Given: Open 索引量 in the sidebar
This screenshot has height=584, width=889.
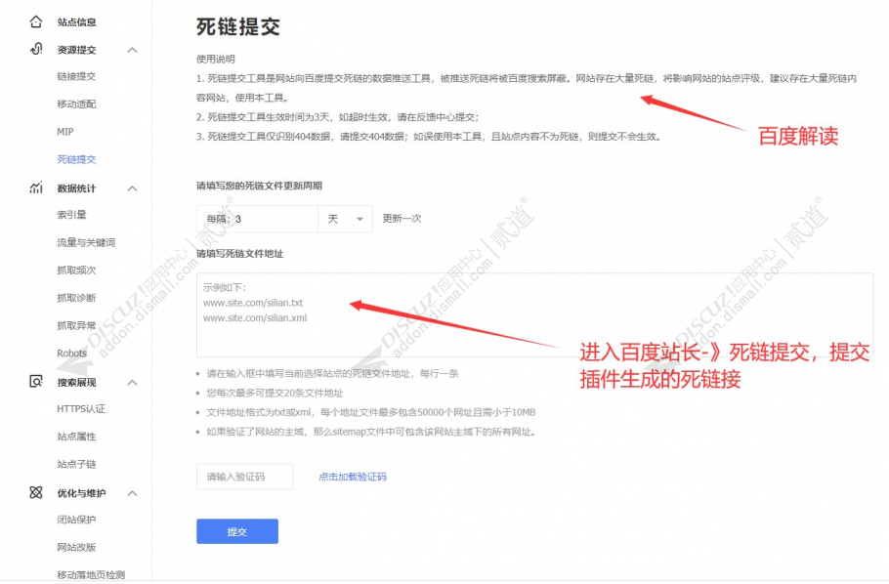Looking at the screenshot, I should click(72, 214).
